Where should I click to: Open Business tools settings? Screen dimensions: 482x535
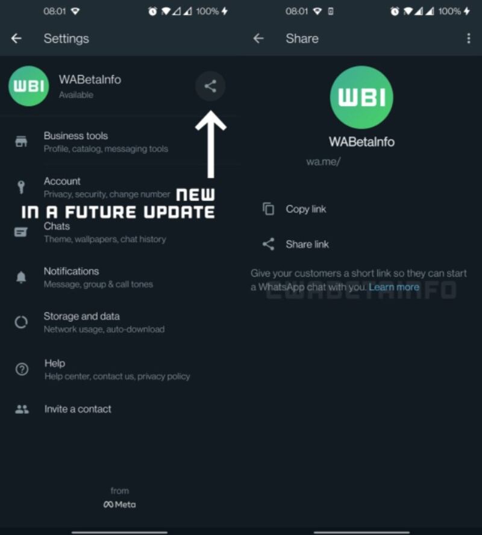(x=120, y=142)
